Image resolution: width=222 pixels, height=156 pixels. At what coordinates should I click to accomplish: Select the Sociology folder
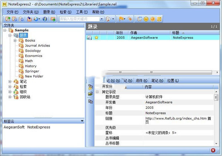click(33, 51)
